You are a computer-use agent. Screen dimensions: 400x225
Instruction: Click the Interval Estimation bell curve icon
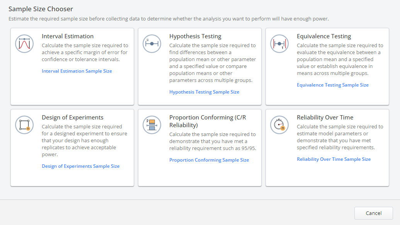[24, 43]
